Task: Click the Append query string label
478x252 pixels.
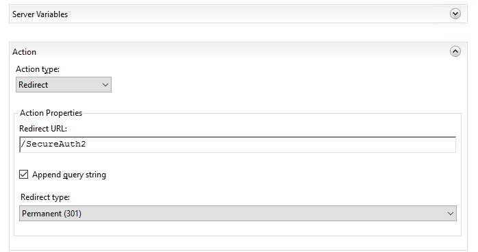Action: [x=69, y=175]
